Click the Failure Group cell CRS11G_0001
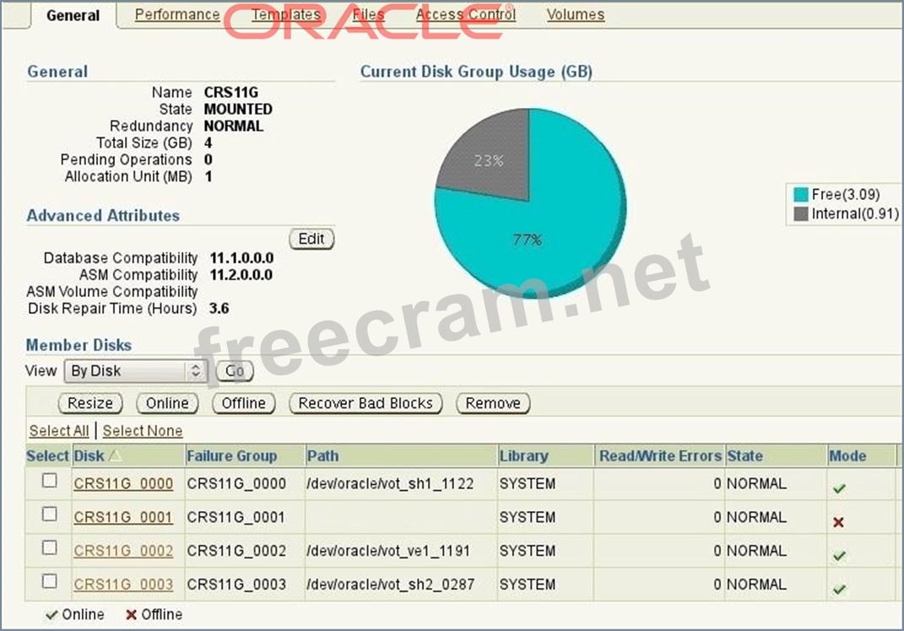The height and width of the screenshot is (631, 904). pos(235,517)
